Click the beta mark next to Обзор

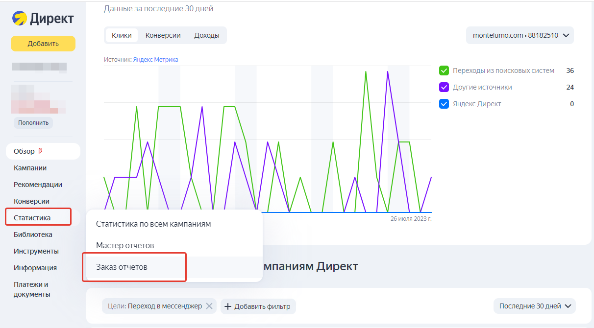tap(40, 151)
